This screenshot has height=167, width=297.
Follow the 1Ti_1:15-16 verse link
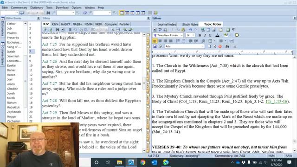coord(277,101)
